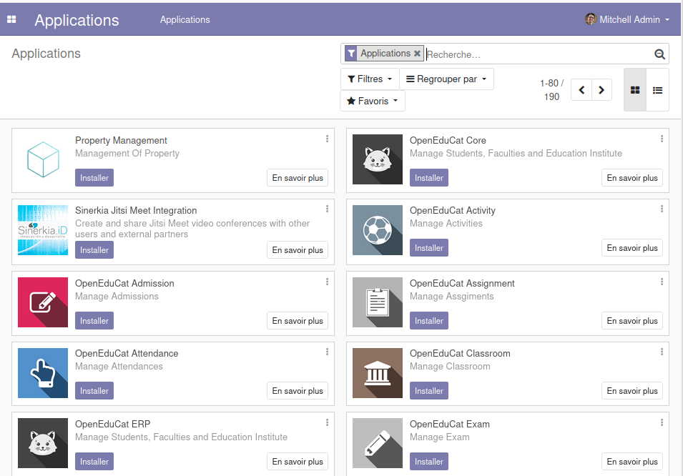Open the options menu on Property Management card

click(x=328, y=139)
